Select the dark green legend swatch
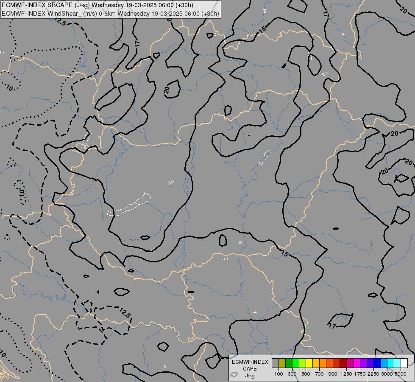 pos(289,363)
